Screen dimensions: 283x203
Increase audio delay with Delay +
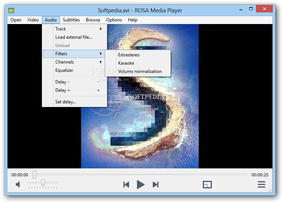pyautogui.click(x=75, y=90)
